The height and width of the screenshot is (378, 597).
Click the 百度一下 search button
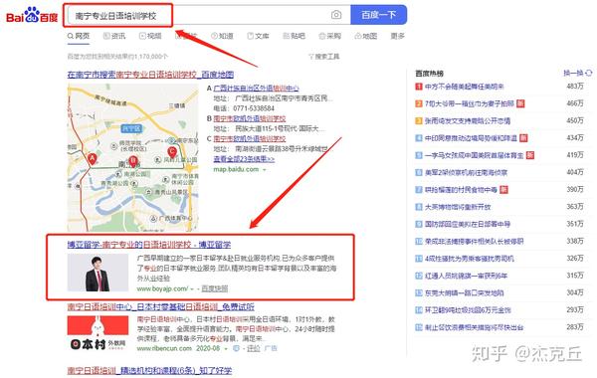pos(378,15)
